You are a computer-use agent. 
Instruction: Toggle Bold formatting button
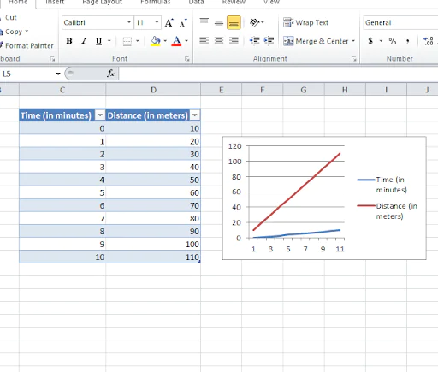pyautogui.click(x=69, y=41)
